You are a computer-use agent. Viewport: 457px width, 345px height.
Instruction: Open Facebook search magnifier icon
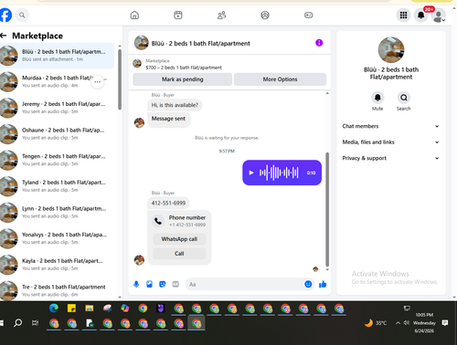coord(22,15)
